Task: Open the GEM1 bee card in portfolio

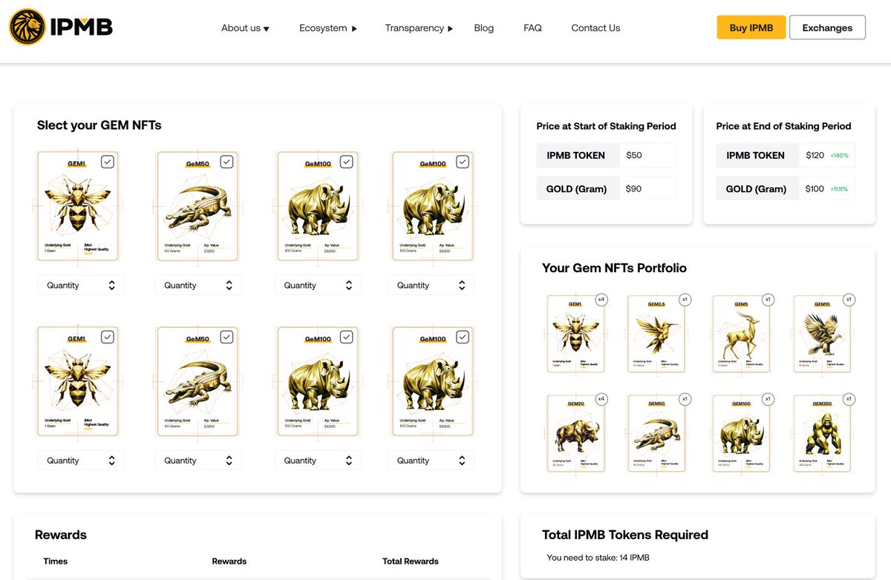Action: [575, 334]
